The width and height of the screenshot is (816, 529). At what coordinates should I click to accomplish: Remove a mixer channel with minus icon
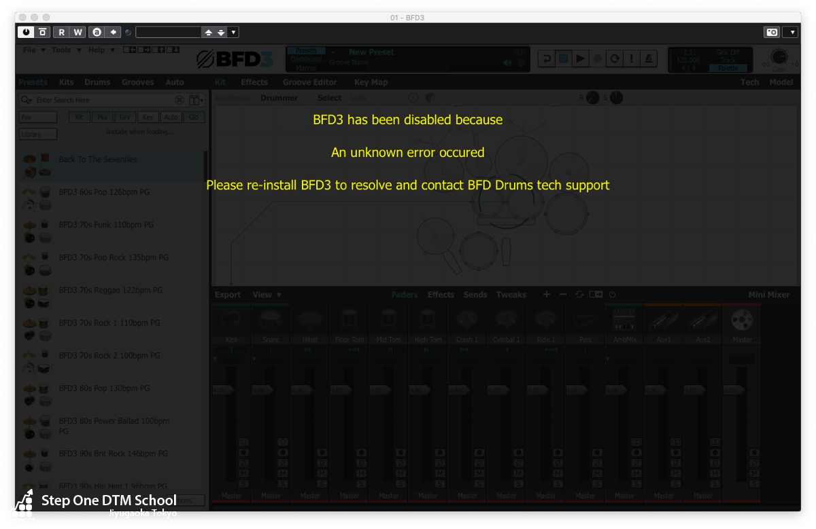[x=562, y=294]
